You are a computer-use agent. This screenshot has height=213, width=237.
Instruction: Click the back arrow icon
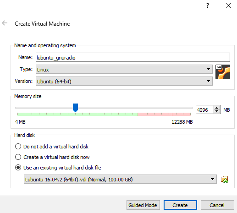(5, 23)
